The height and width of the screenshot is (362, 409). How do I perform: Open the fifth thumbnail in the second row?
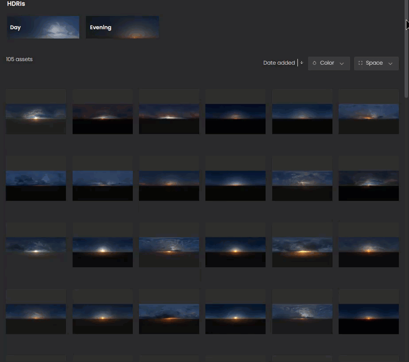click(302, 178)
